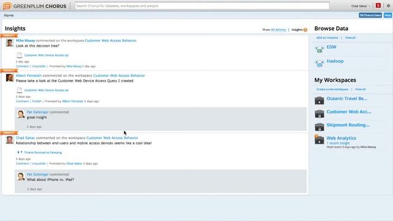The image size is (393, 221).
Task: Click the Web Analytics workspace briefcase icon
Action: [x=319, y=139]
